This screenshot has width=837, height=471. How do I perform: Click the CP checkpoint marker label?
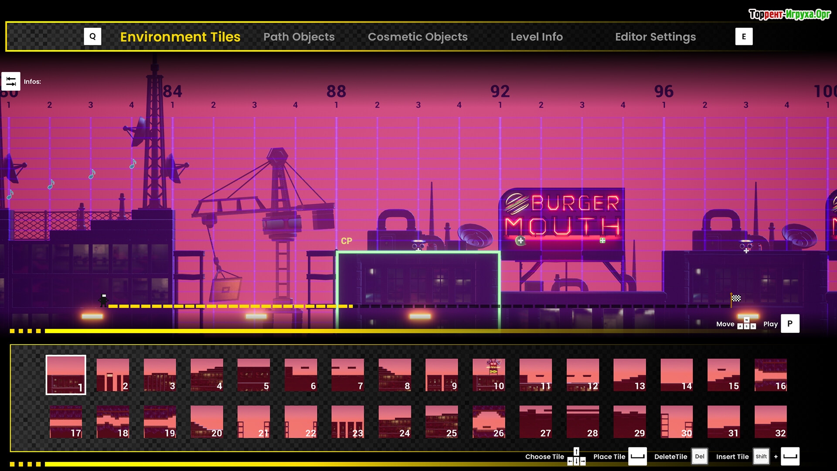(347, 241)
